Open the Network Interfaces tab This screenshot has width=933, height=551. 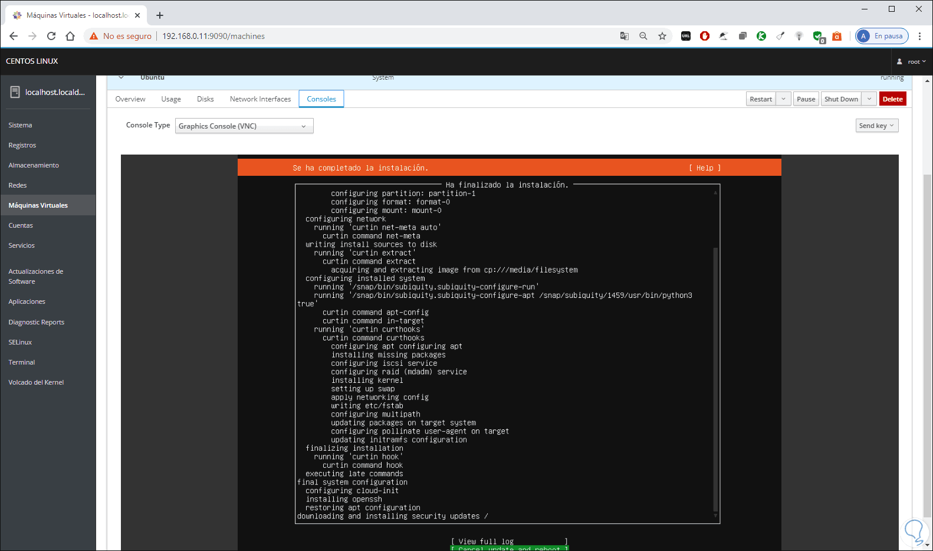tap(260, 99)
